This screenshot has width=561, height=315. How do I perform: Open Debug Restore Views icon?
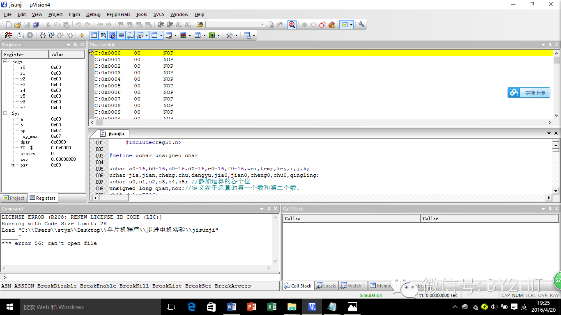click(247, 35)
